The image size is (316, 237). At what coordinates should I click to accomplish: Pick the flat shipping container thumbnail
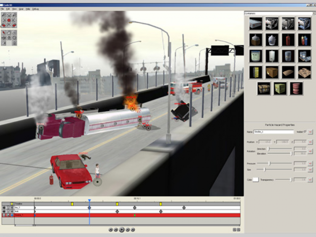click(x=256, y=24)
